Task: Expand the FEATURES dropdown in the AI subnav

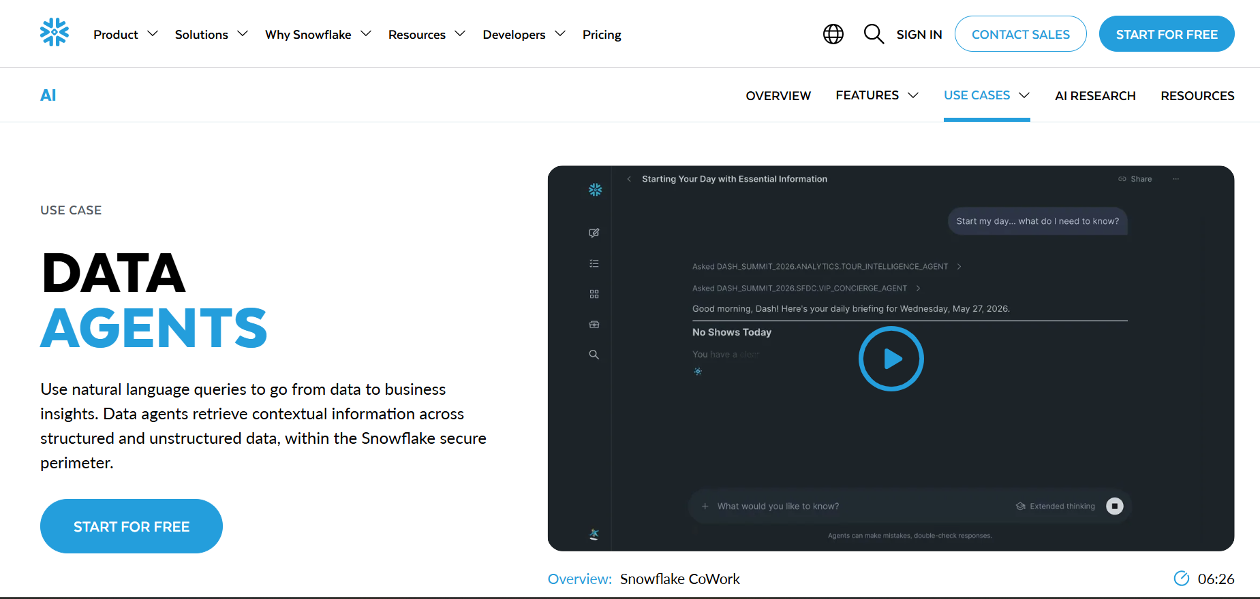Action: point(877,95)
